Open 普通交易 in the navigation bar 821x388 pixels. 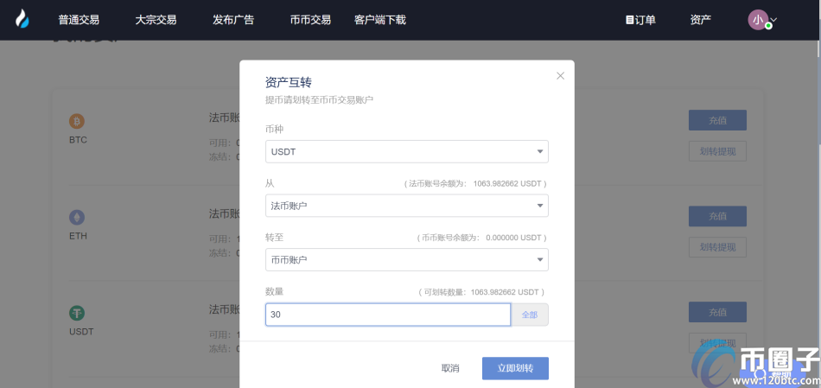point(79,19)
